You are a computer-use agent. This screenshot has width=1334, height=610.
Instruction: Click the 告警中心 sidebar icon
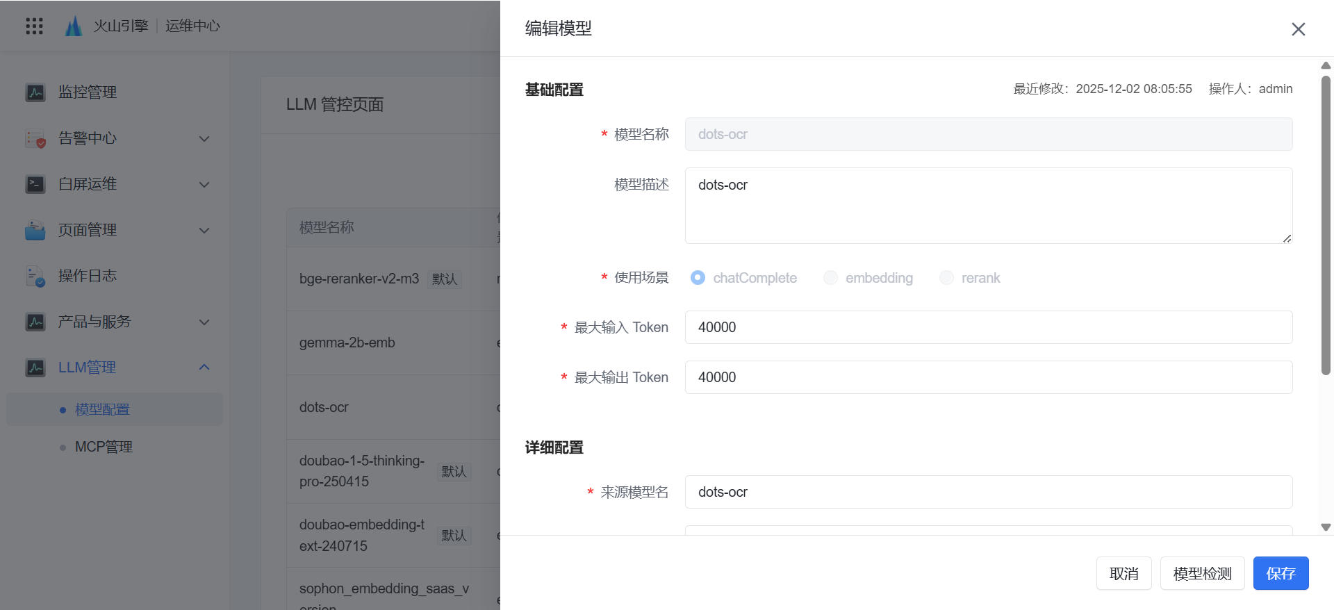(x=35, y=138)
